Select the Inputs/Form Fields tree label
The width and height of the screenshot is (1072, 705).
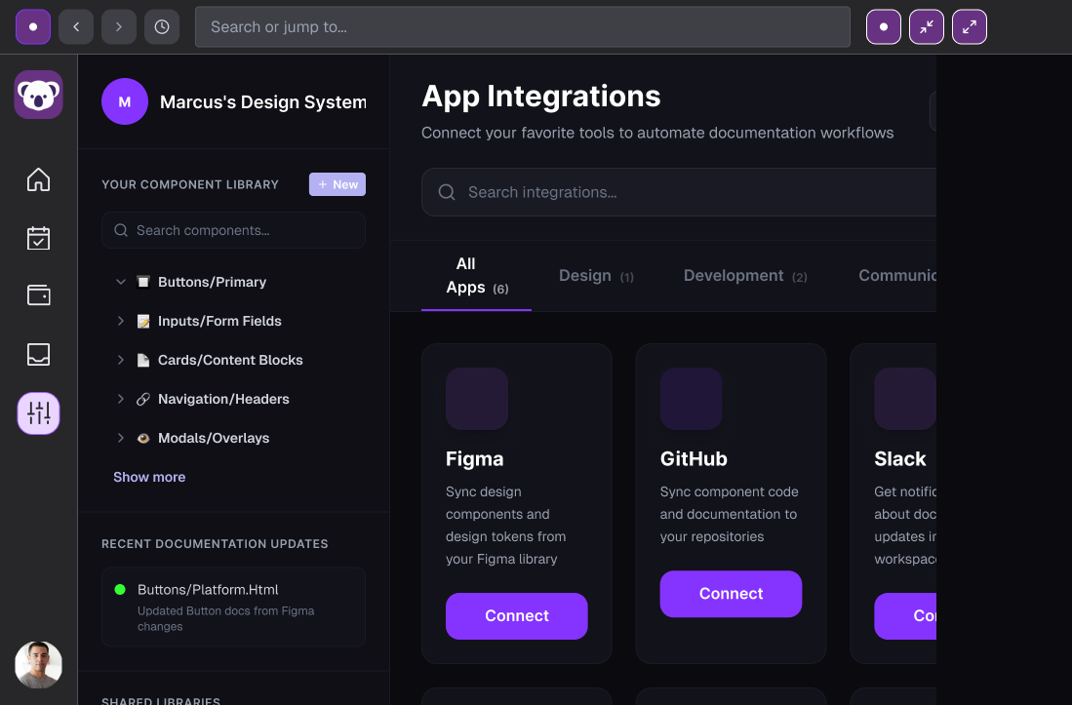tap(219, 321)
